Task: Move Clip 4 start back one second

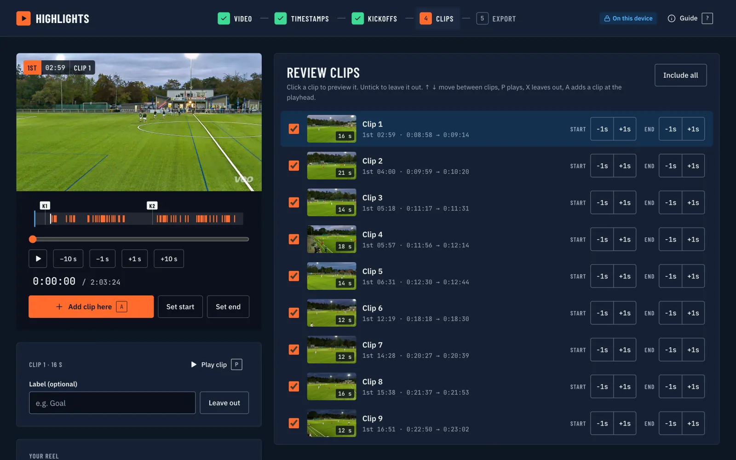Action: [602, 239]
